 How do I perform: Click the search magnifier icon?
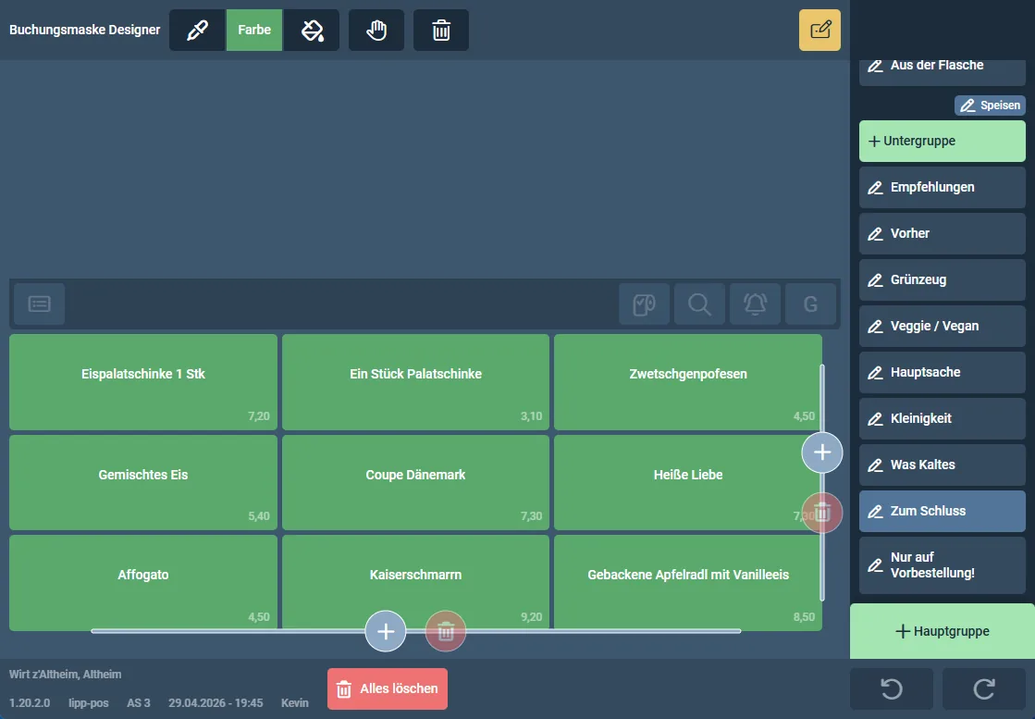point(699,304)
